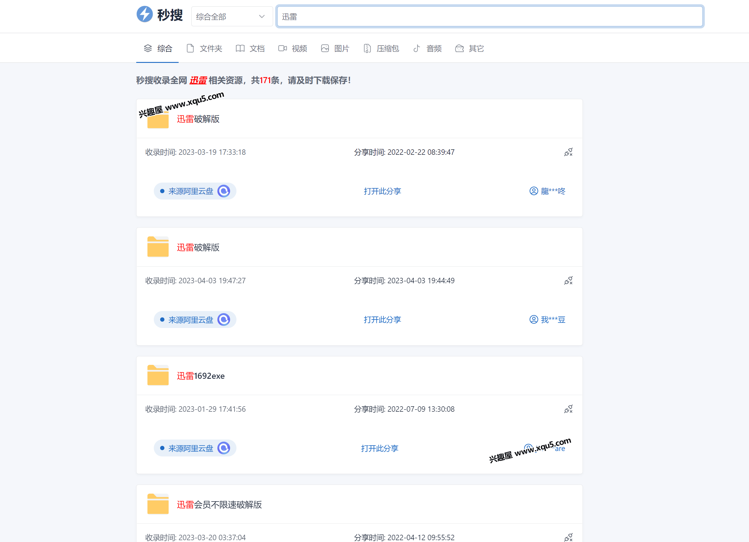
Task: Click 来源阿里云盘 badge in 迅雷1692exe result
Action: click(x=195, y=448)
